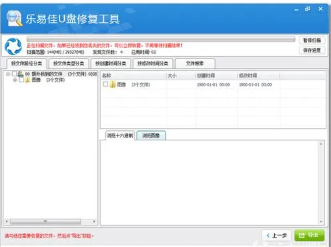Open the 浏览图像 preview tab
The image size is (331, 247).
[x=151, y=135]
